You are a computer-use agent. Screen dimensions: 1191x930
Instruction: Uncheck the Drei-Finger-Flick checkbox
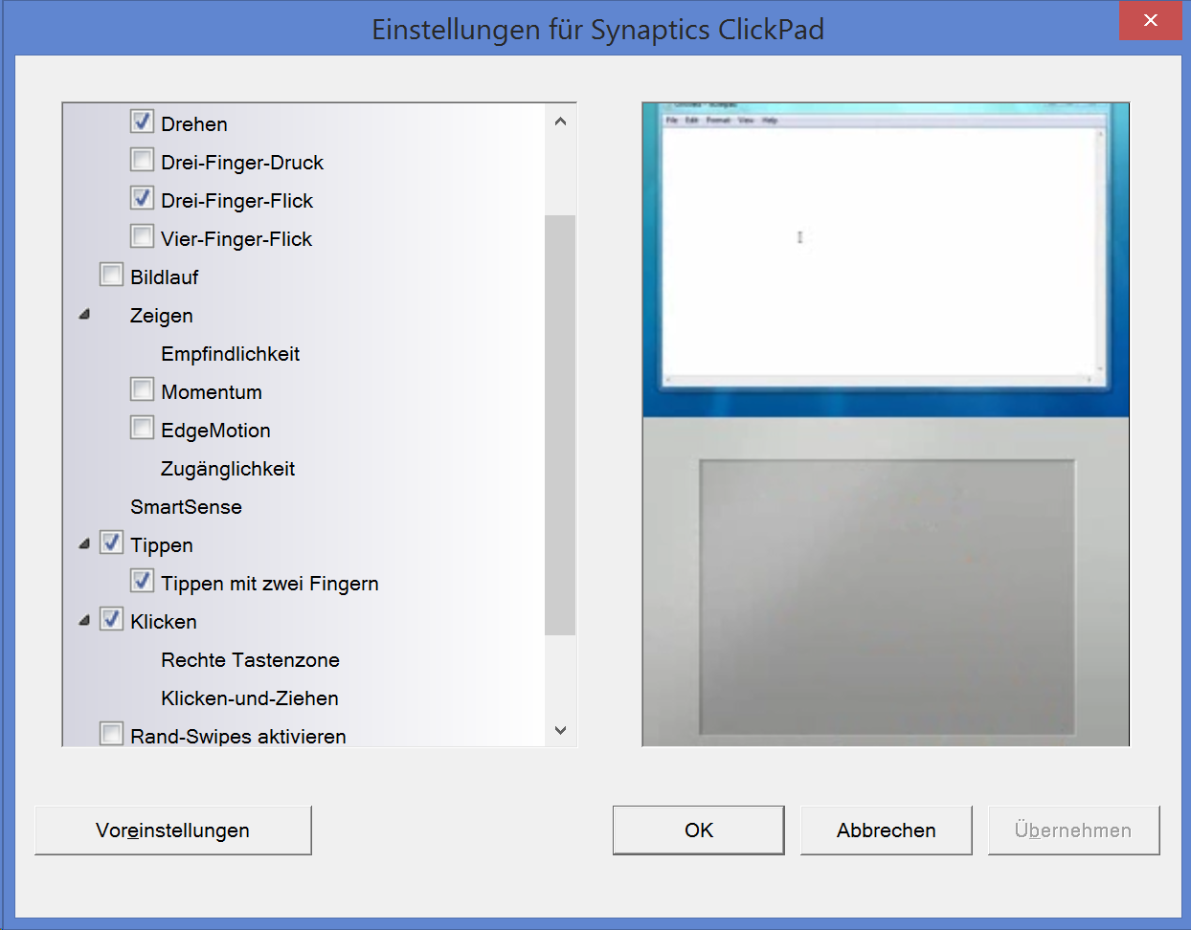point(142,198)
